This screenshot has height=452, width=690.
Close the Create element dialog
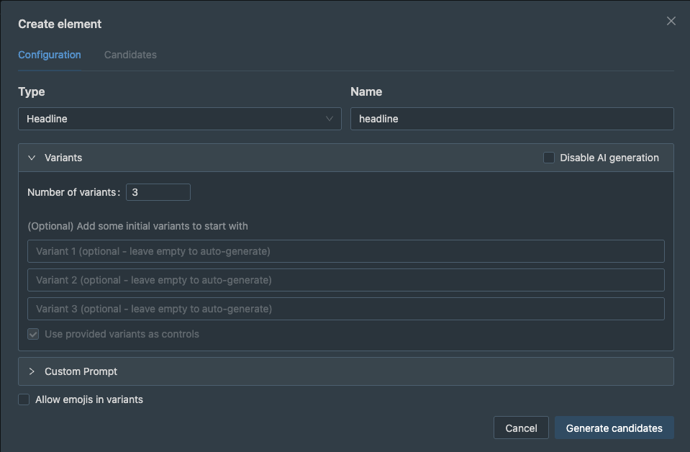(x=671, y=21)
